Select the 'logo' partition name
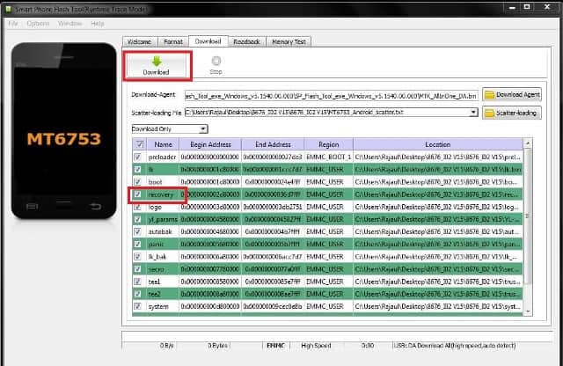Image resolution: width=563 pixels, height=366 pixels. (x=155, y=207)
